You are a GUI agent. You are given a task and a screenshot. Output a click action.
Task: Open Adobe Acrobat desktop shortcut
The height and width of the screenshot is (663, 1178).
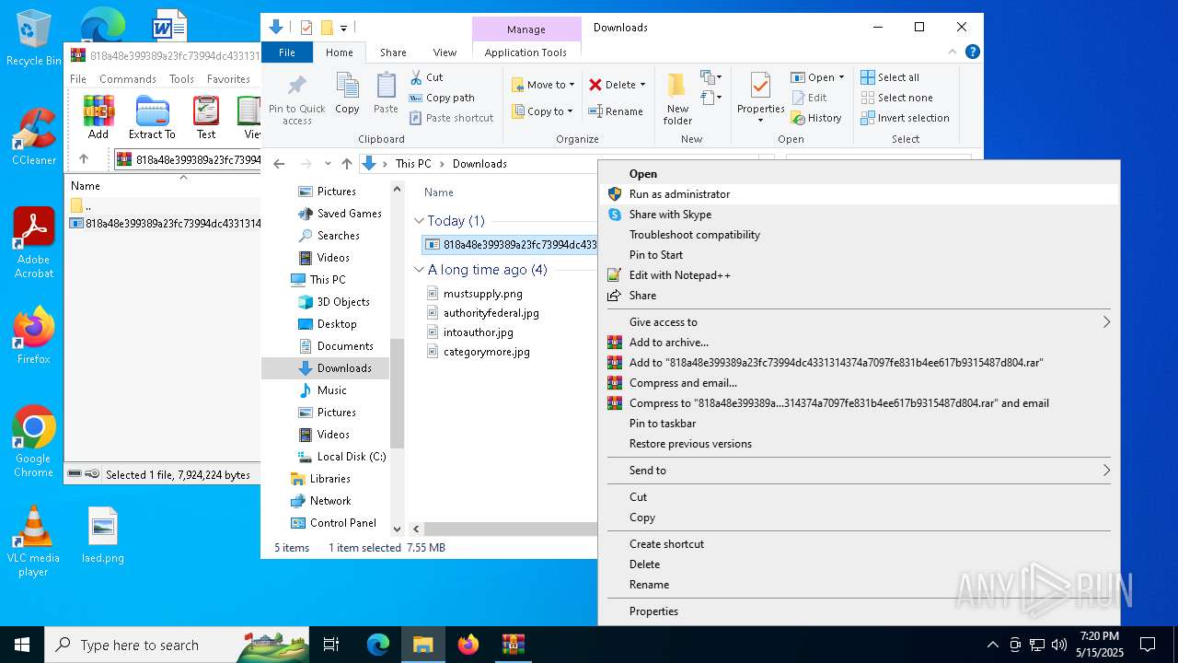point(34,242)
